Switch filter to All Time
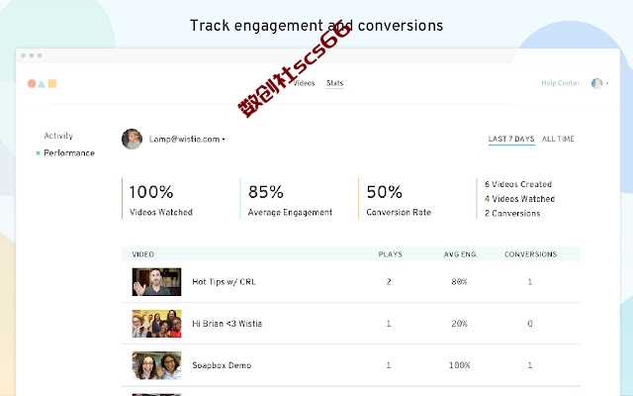The image size is (633, 396). (x=558, y=139)
